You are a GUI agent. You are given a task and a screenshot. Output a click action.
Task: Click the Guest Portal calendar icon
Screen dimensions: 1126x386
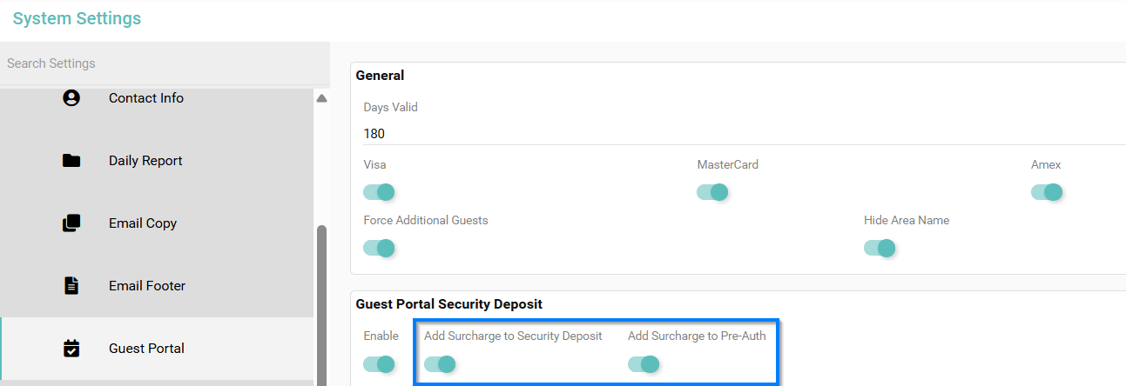pyautogui.click(x=71, y=349)
